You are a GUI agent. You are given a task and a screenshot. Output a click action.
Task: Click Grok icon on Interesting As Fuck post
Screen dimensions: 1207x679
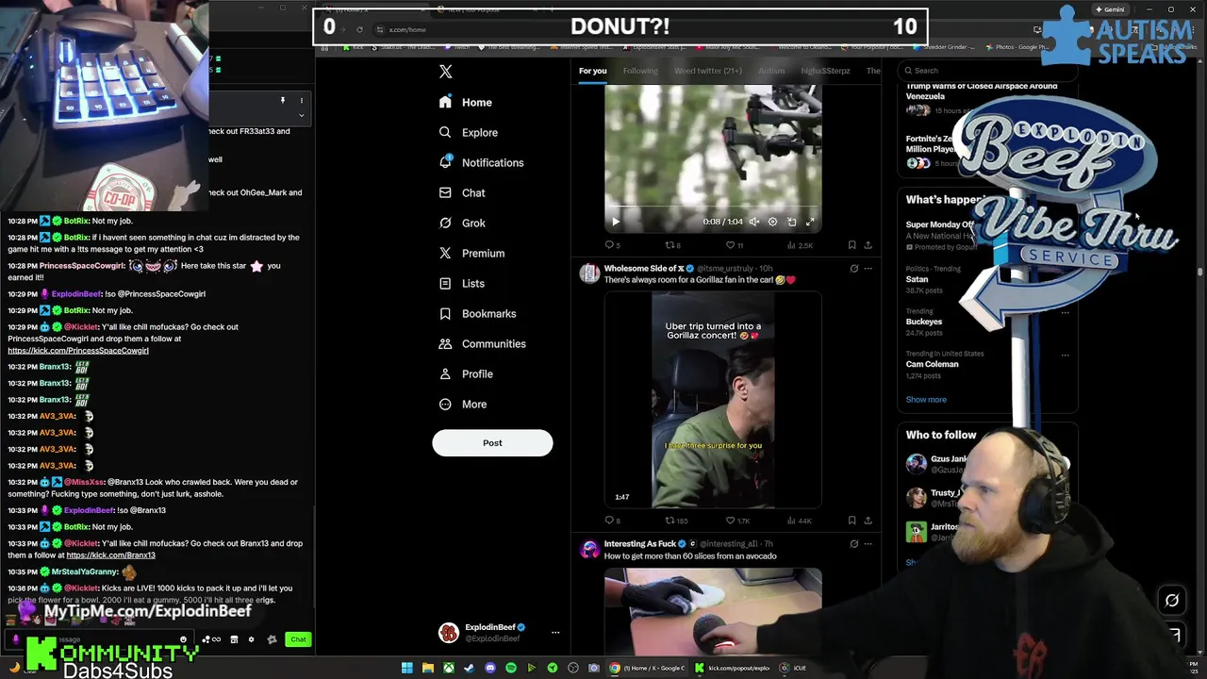[854, 544]
